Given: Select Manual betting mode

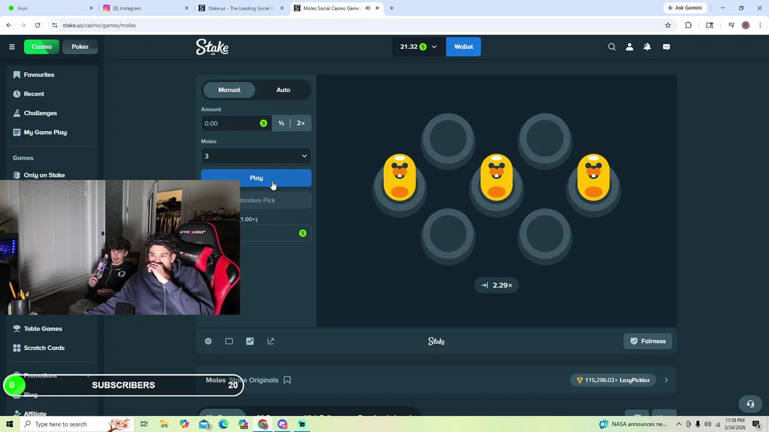Looking at the screenshot, I should click(229, 90).
